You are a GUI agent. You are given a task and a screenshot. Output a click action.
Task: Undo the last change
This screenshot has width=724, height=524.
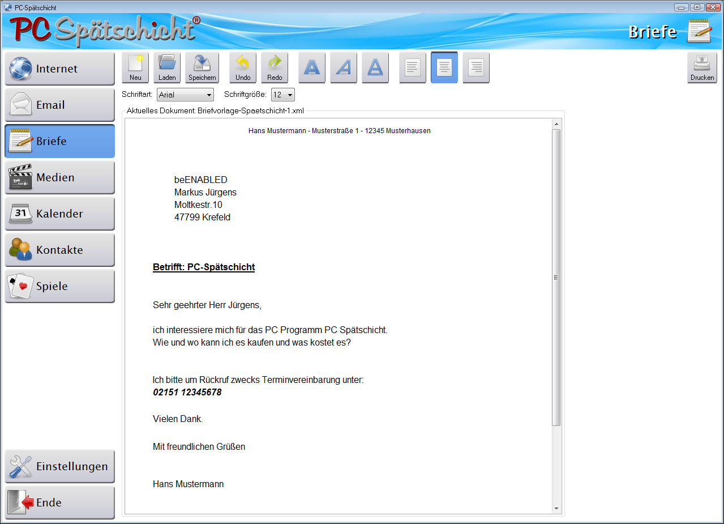coord(243,67)
